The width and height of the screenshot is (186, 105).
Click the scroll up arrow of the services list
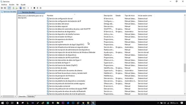tap(185, 15)
